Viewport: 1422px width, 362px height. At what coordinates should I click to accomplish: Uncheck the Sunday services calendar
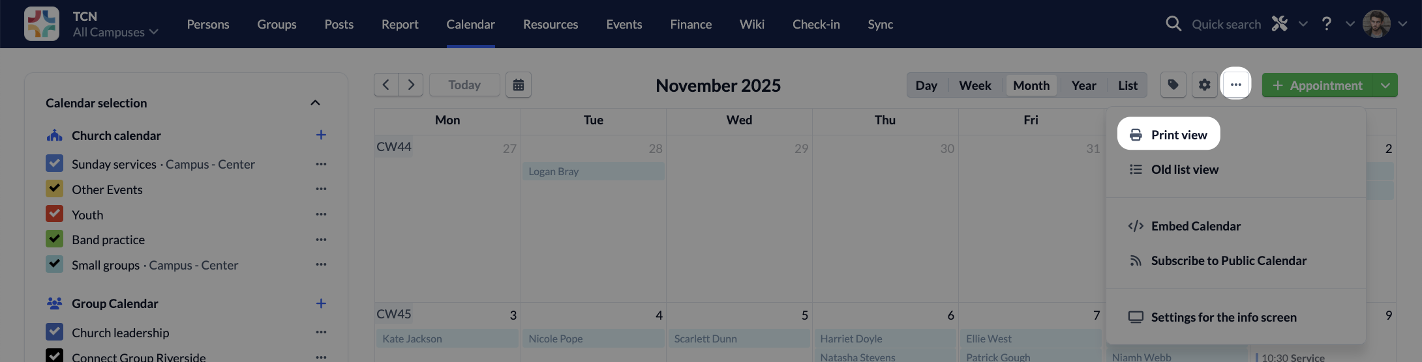coord(55,163)
